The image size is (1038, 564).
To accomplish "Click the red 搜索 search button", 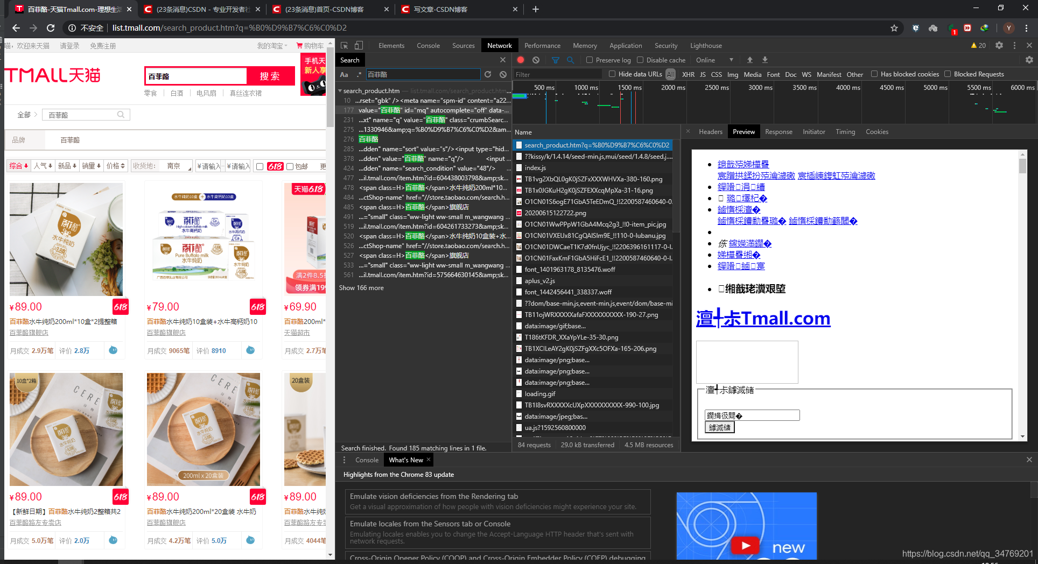I will tap(270, 75).
